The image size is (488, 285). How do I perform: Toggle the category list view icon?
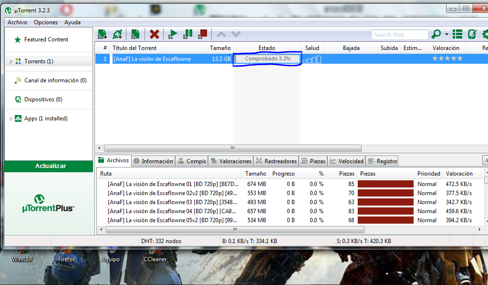pos(457,34)
